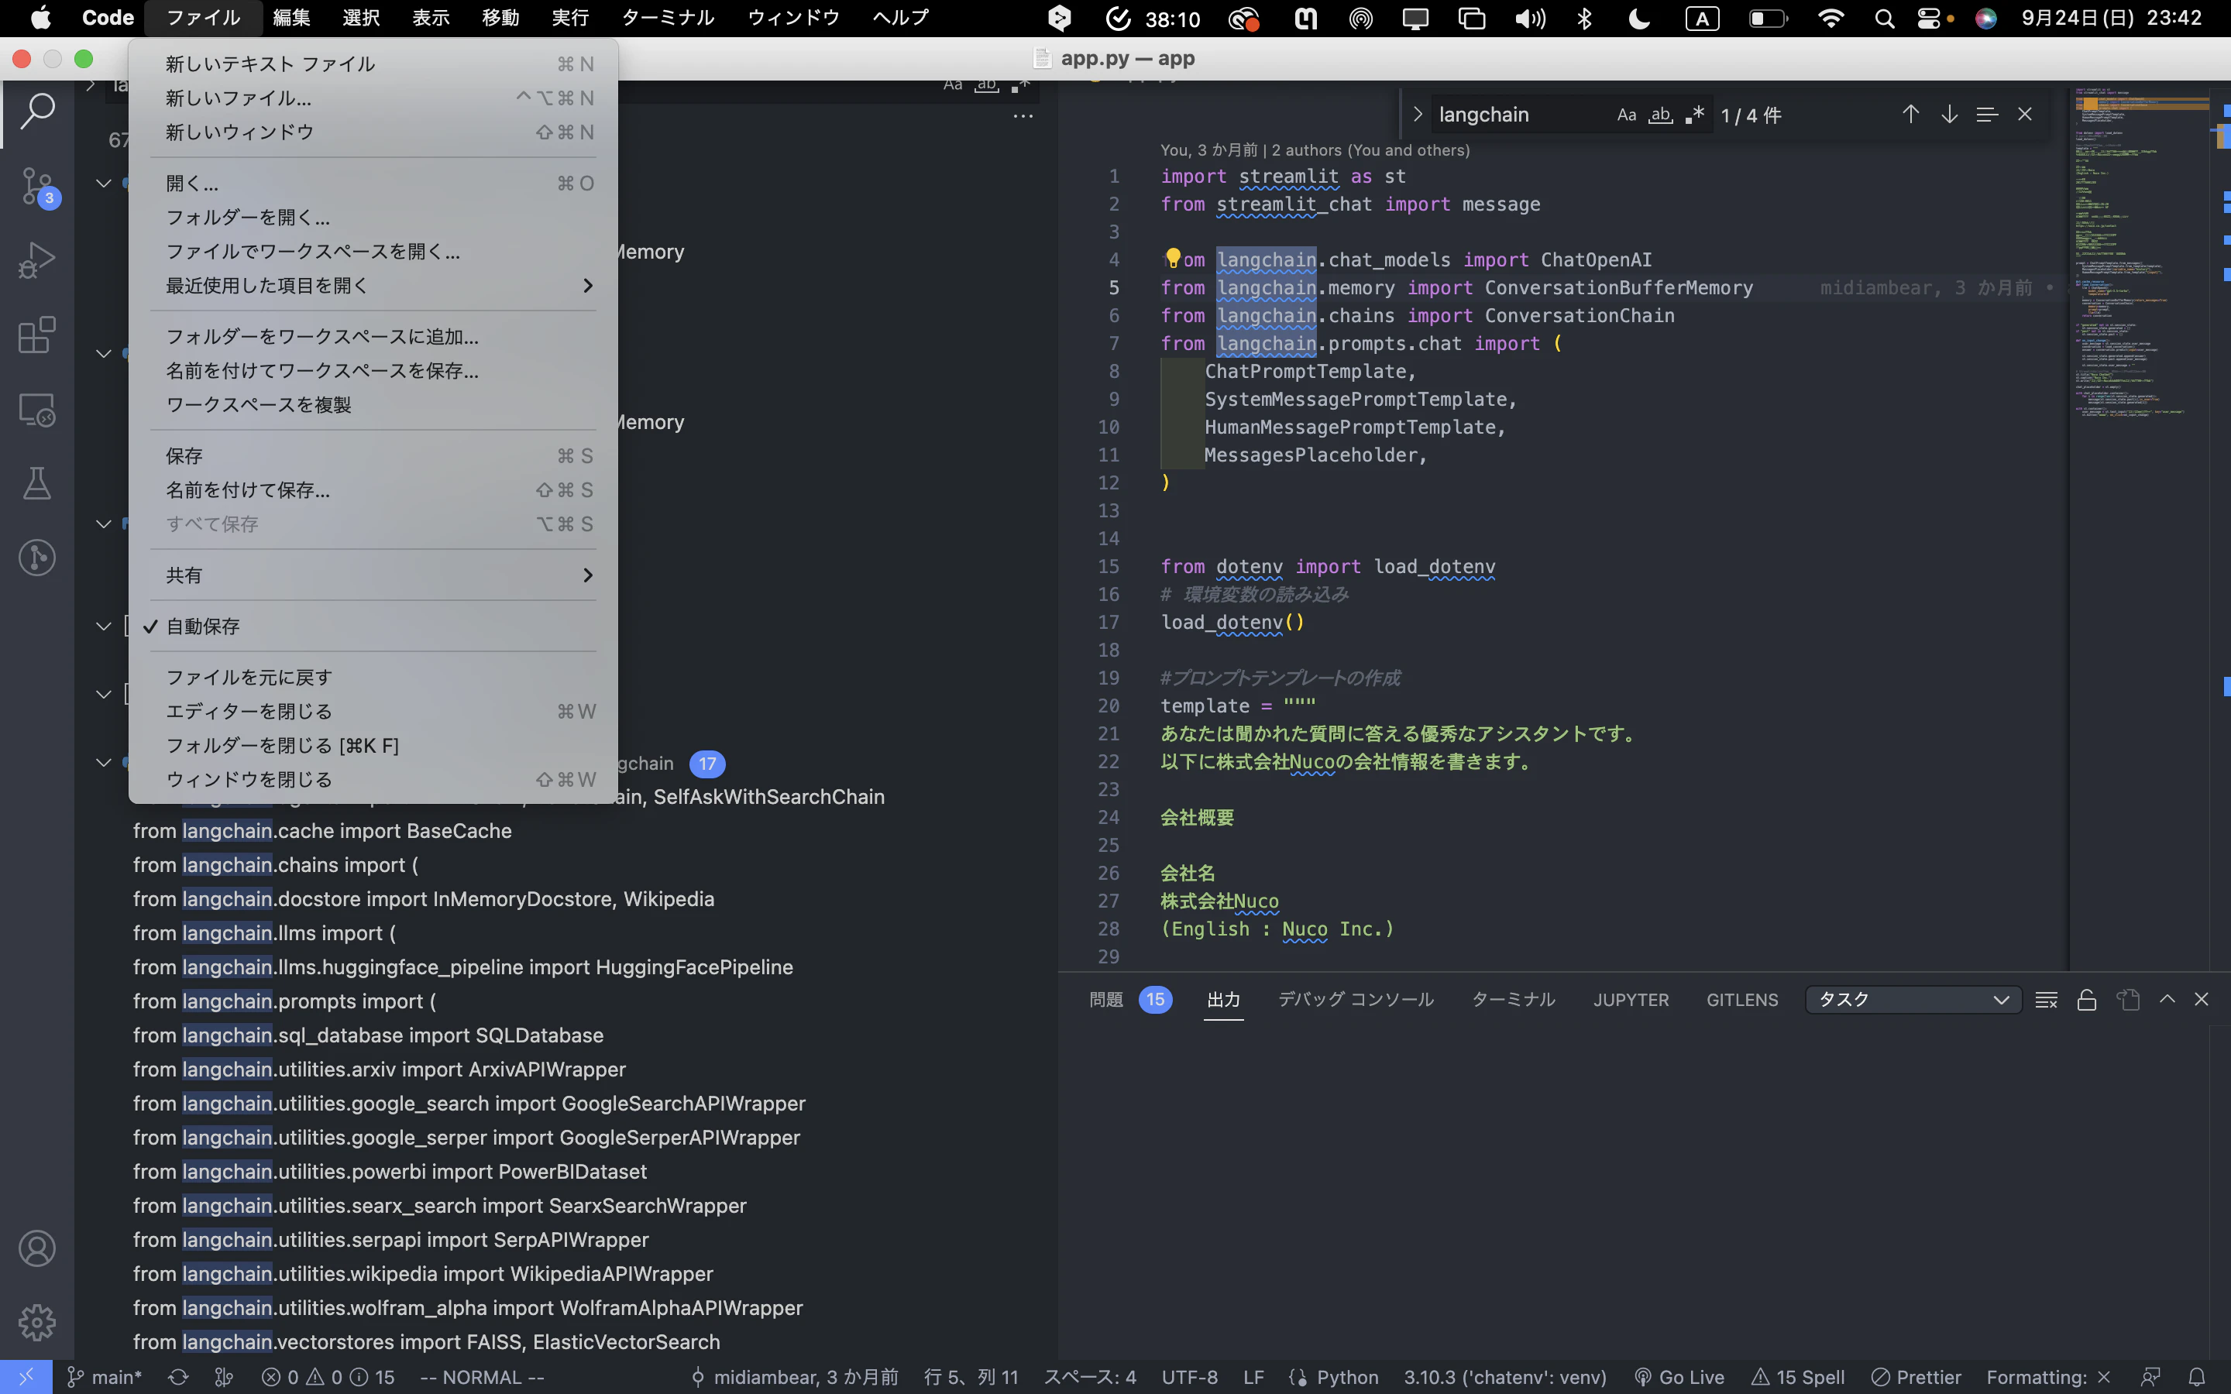Switch to 問題 panel tab
Viewport: 2231px width, 1394px height.
point(1130,999)
